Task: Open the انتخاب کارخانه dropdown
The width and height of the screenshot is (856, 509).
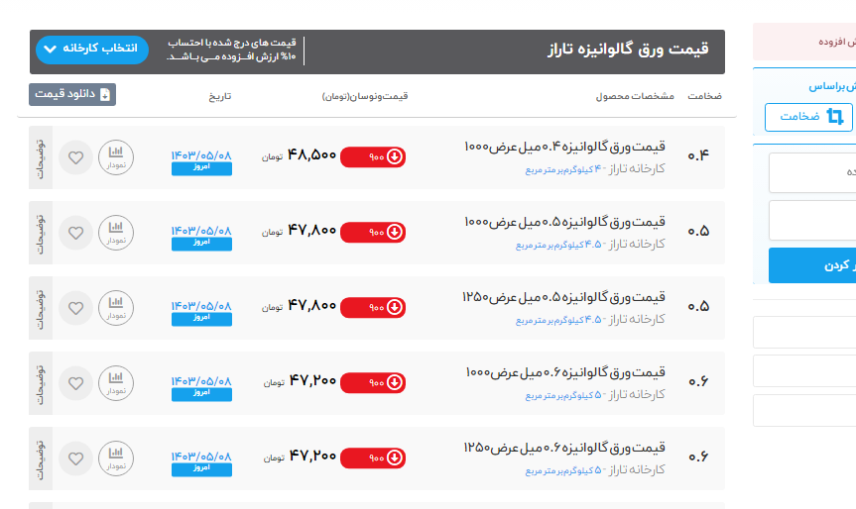Action: tap(91, 49)
